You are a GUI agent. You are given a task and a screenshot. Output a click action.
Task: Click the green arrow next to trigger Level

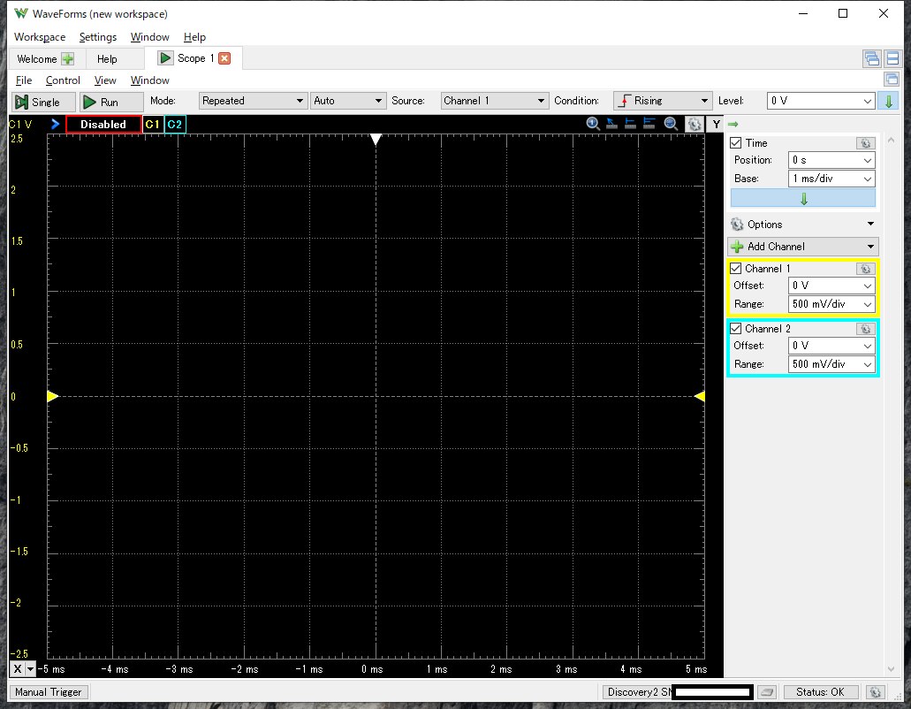[888, 101]
